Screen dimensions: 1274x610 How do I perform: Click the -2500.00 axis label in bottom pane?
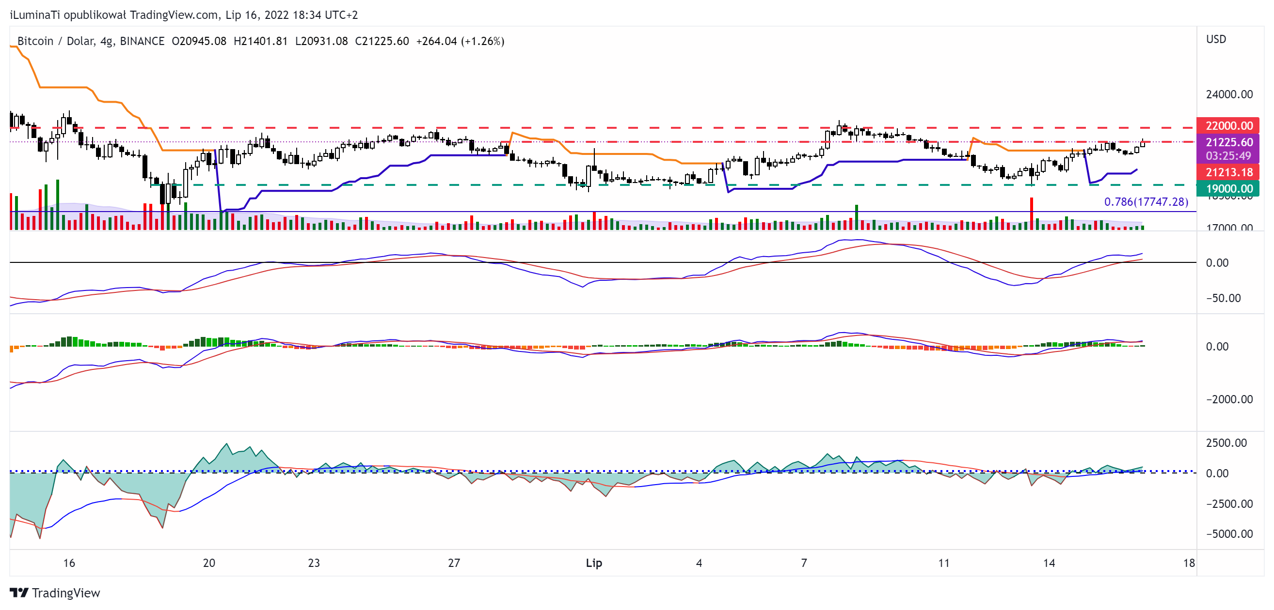(1229, 504)
